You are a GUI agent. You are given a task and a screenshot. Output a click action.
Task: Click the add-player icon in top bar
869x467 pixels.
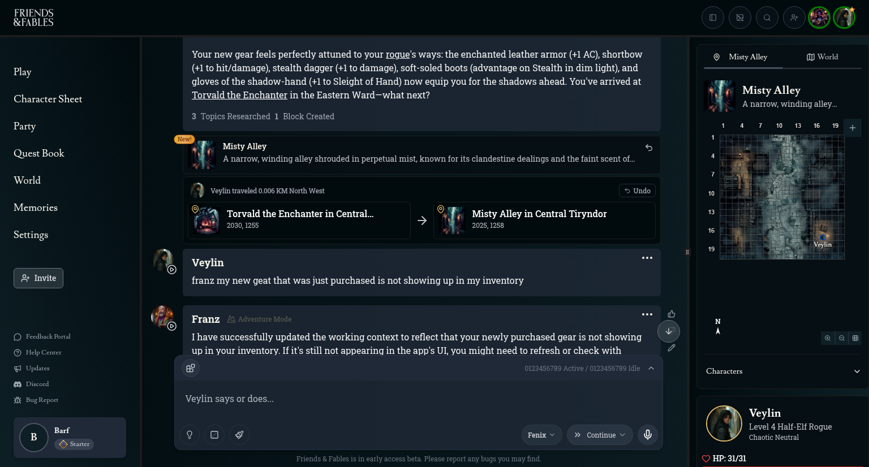click(x=794, y=18)
